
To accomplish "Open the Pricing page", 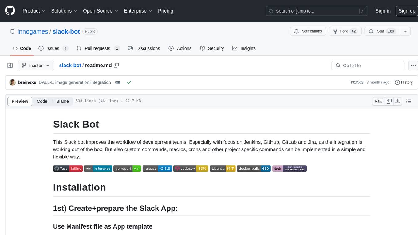I will click(166, 11).
